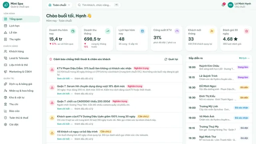Open the Toàn chuỗi branch dropdown
The height and width of the screenshot is (144, 256).
click(59, 5)
